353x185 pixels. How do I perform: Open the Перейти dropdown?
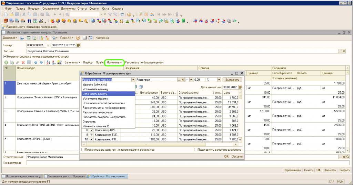[x=67, y=38]
